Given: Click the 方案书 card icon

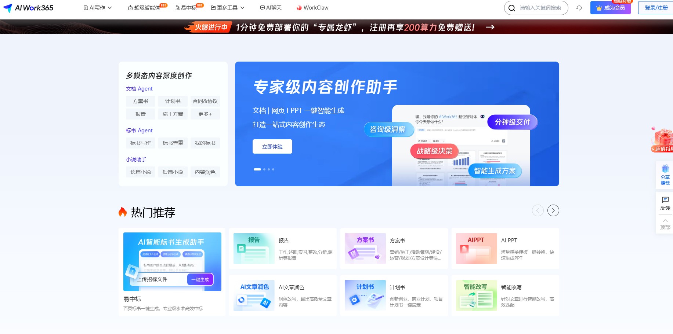Looking at the screenshot, I should coord(365,249).
